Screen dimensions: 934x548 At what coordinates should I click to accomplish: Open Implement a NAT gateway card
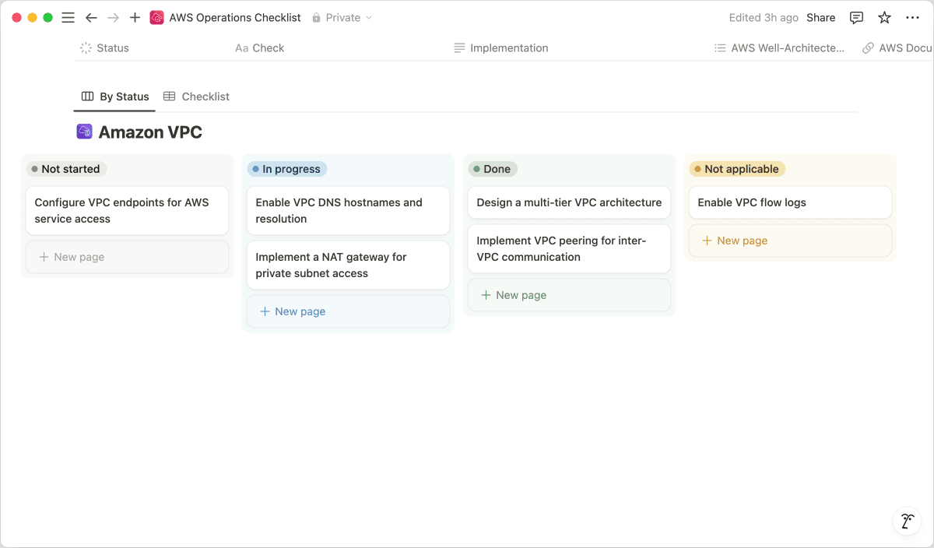(349, 265)
